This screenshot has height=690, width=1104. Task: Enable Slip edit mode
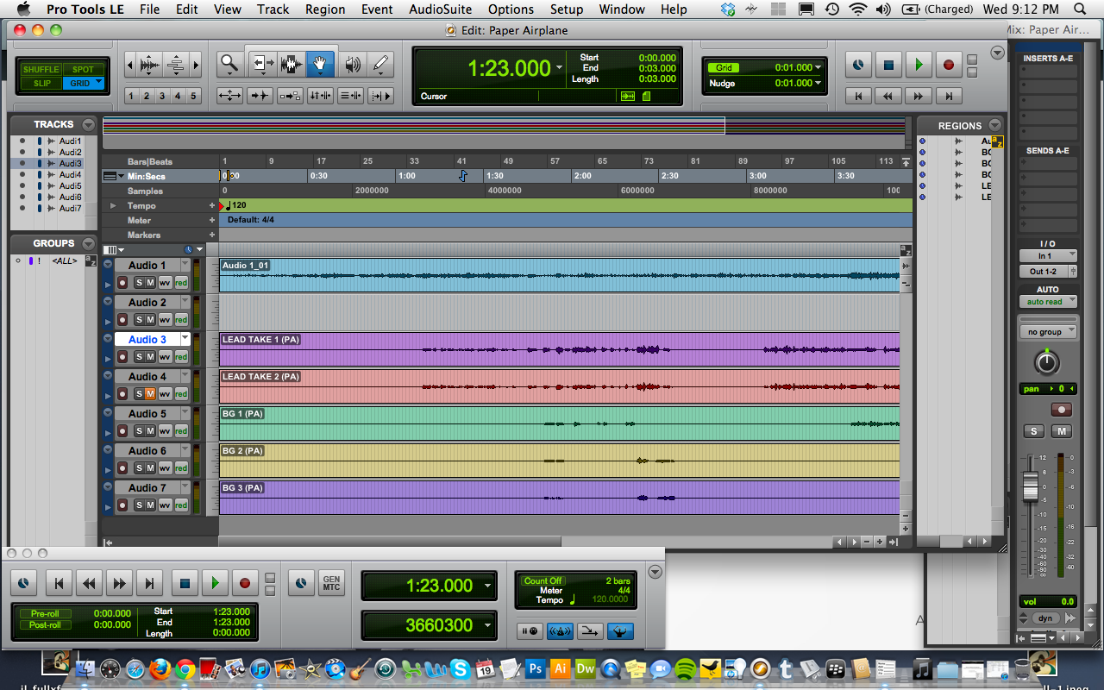pos(41,84)
